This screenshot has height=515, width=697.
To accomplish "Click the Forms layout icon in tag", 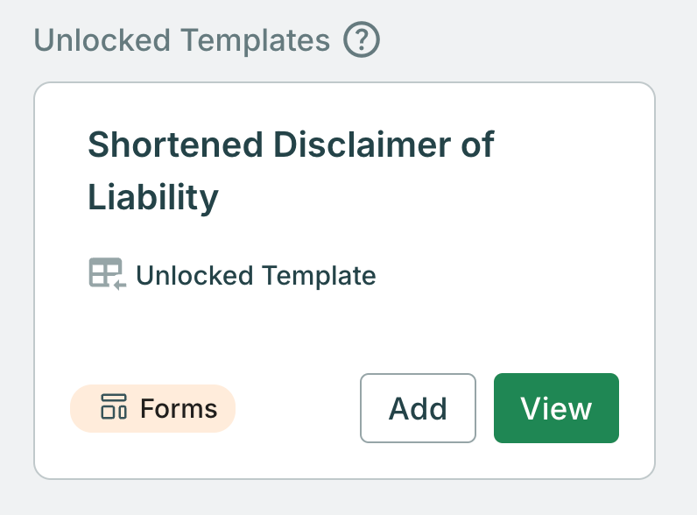I will pyautogui.click(x=114, y=406).
